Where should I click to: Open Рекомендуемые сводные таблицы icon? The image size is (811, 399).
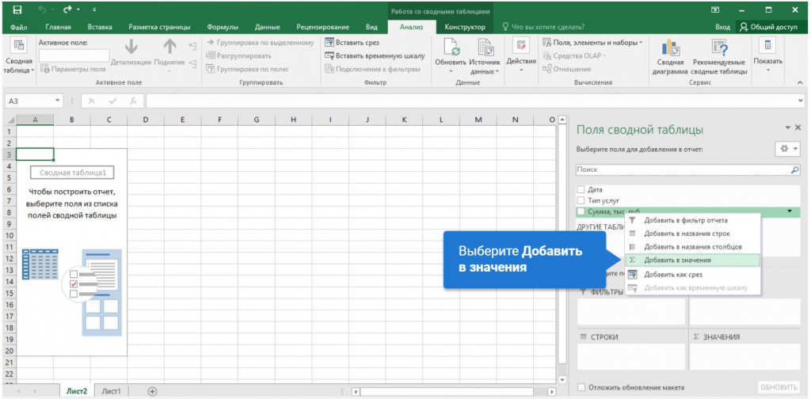(x=719, y=48)
